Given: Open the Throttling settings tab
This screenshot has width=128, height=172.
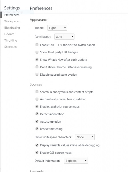Looking at the screenshot, I should pyautogui.click(x=11, y=40).
